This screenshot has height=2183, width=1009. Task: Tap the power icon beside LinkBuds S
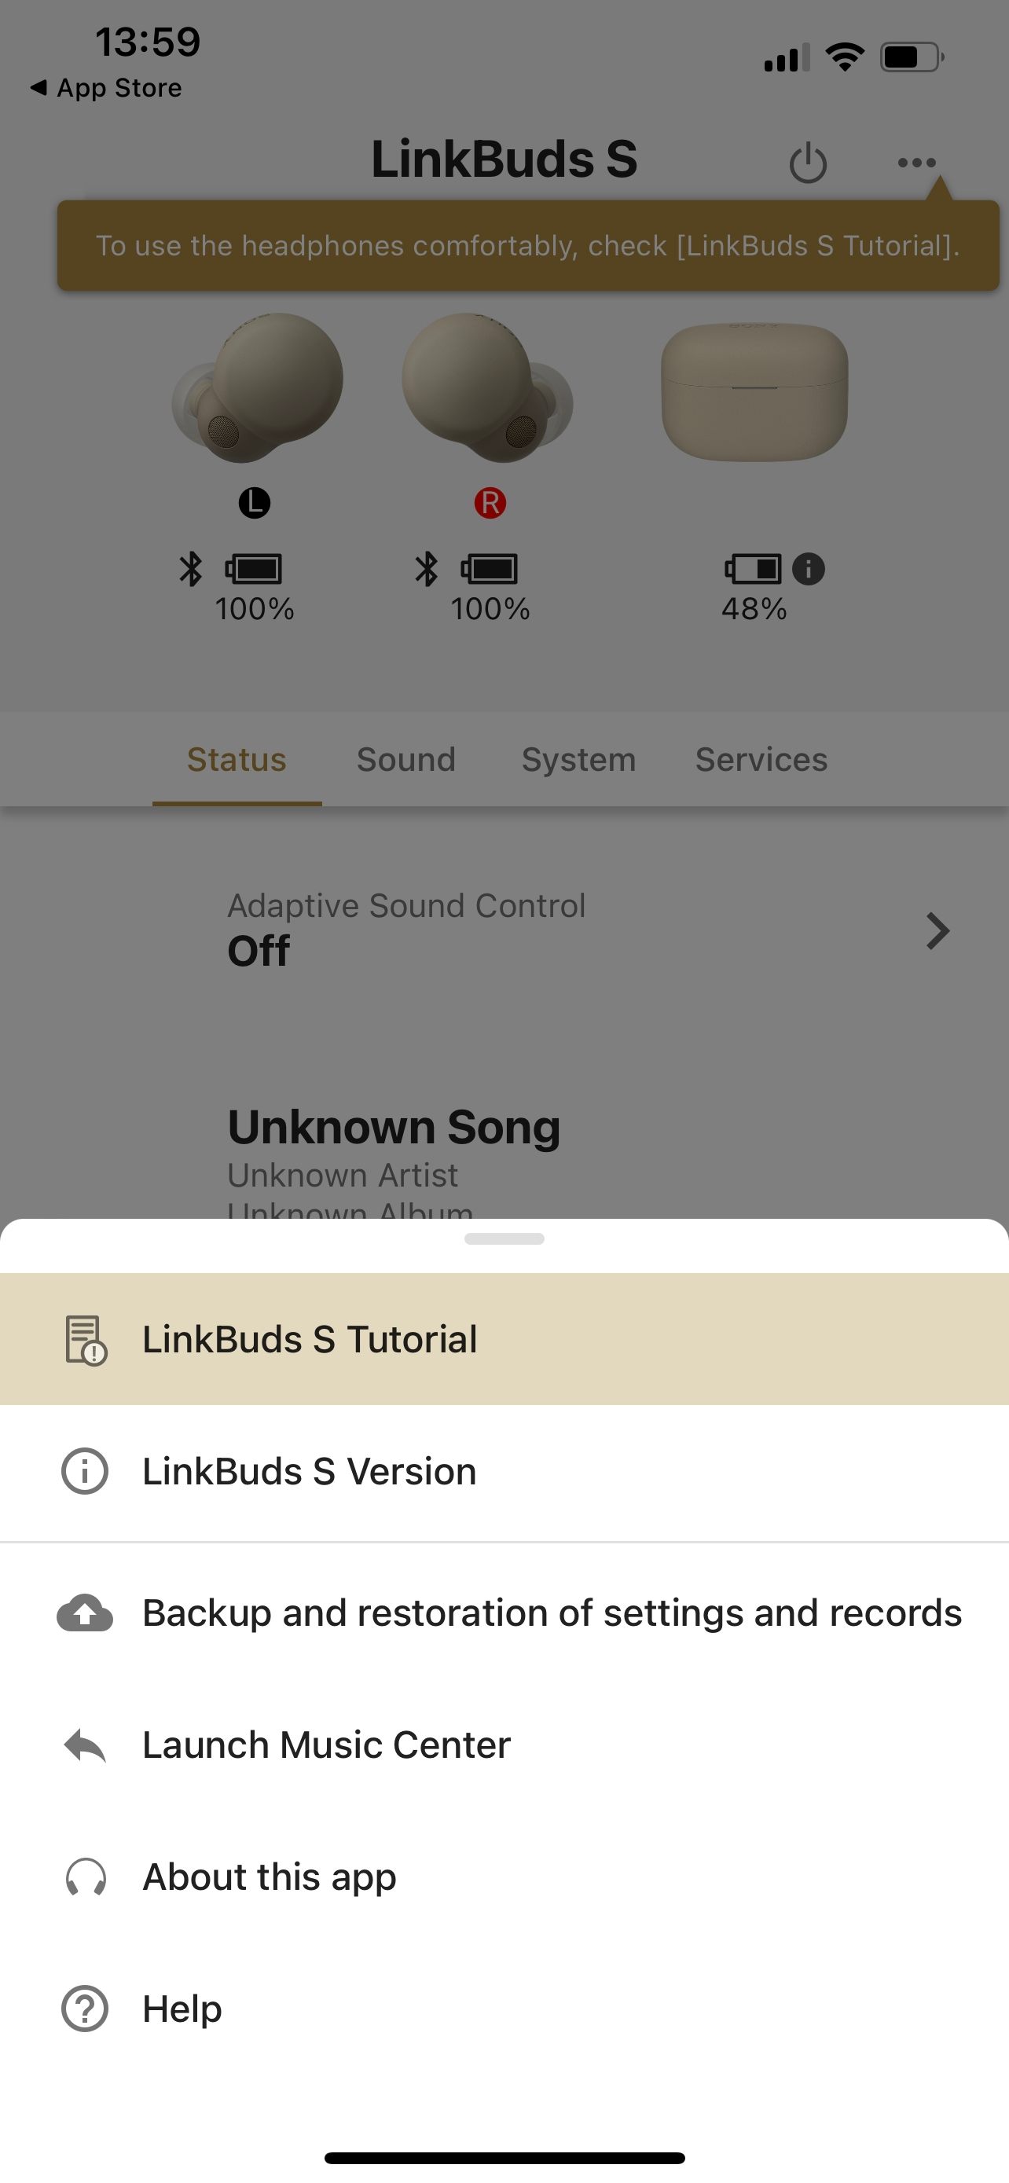(807, 163)
